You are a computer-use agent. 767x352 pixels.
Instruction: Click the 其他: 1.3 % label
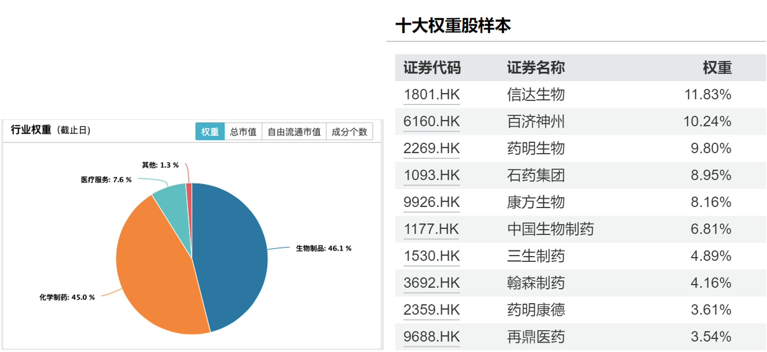(160, 165)
